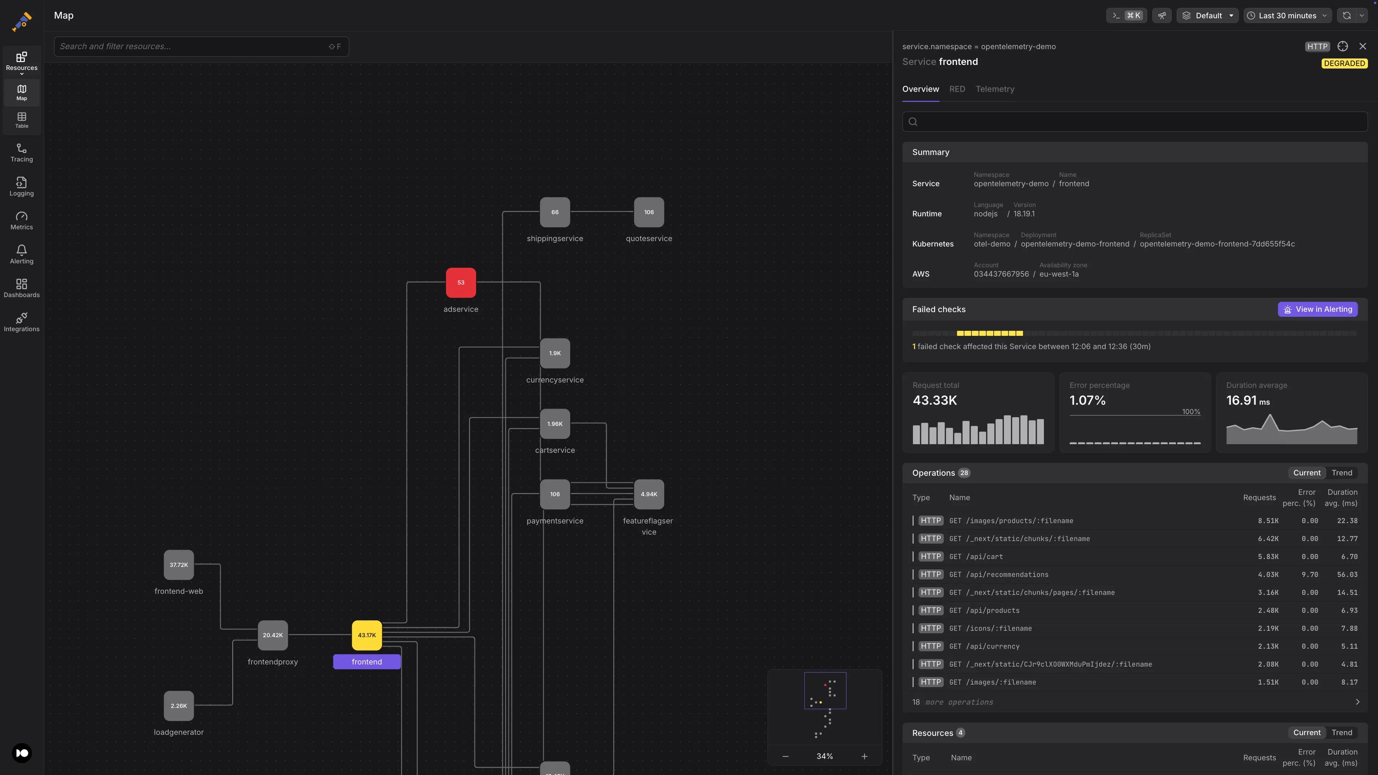Switch to the Table resources view

(22, 120)
